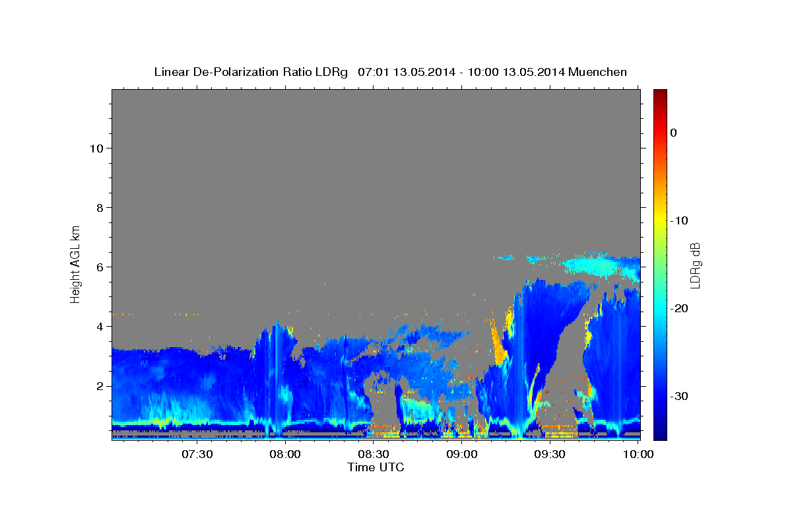Click the colorbar value -30

[679, 396]
